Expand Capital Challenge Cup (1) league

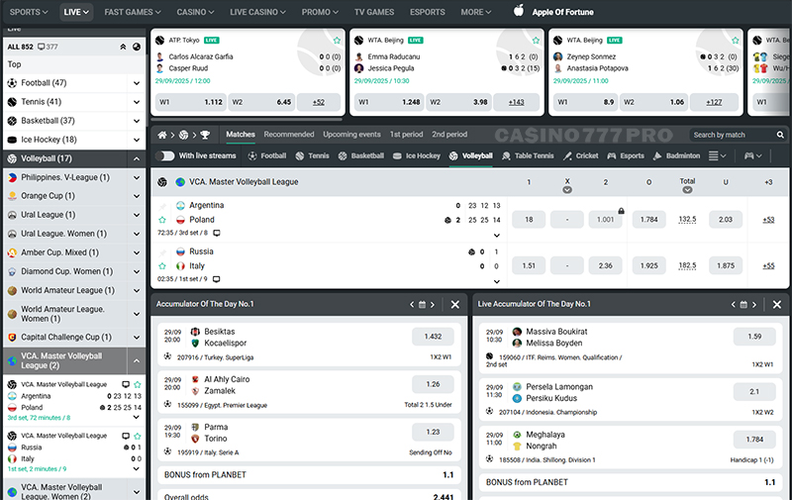(x=137, y=338)
